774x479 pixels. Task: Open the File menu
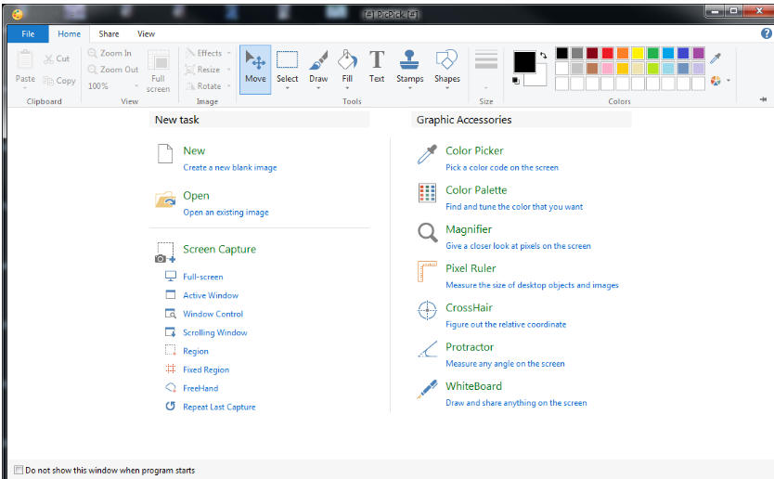(27, 33)
